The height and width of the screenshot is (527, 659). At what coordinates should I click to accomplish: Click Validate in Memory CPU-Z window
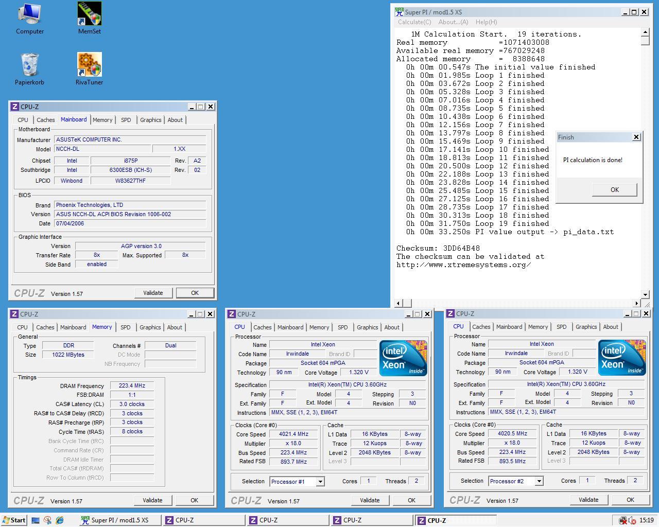[x=152, y=500]
